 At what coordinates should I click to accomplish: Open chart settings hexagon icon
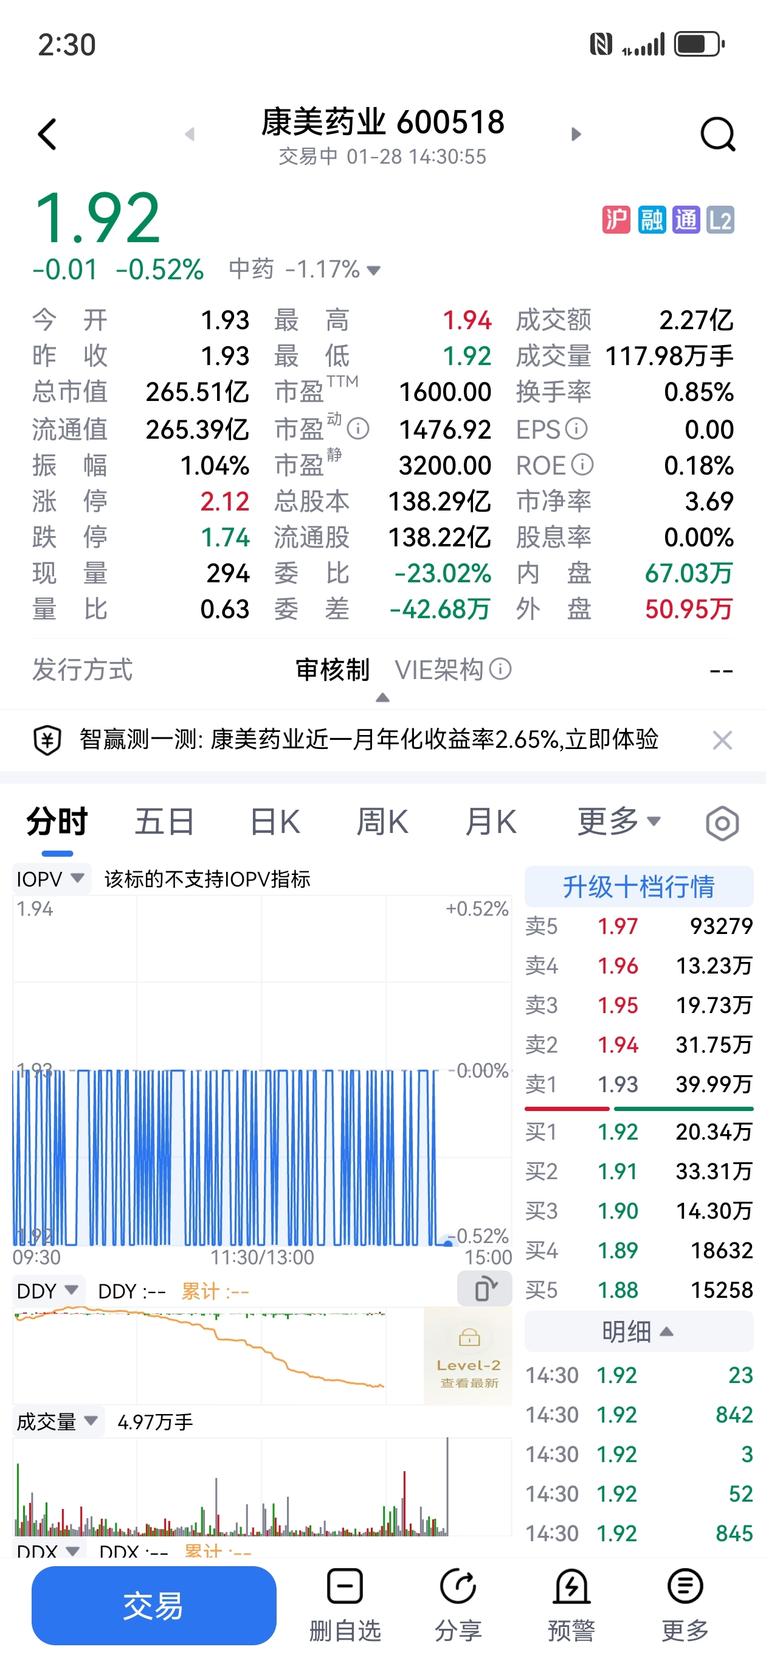(x=722, y=823)
